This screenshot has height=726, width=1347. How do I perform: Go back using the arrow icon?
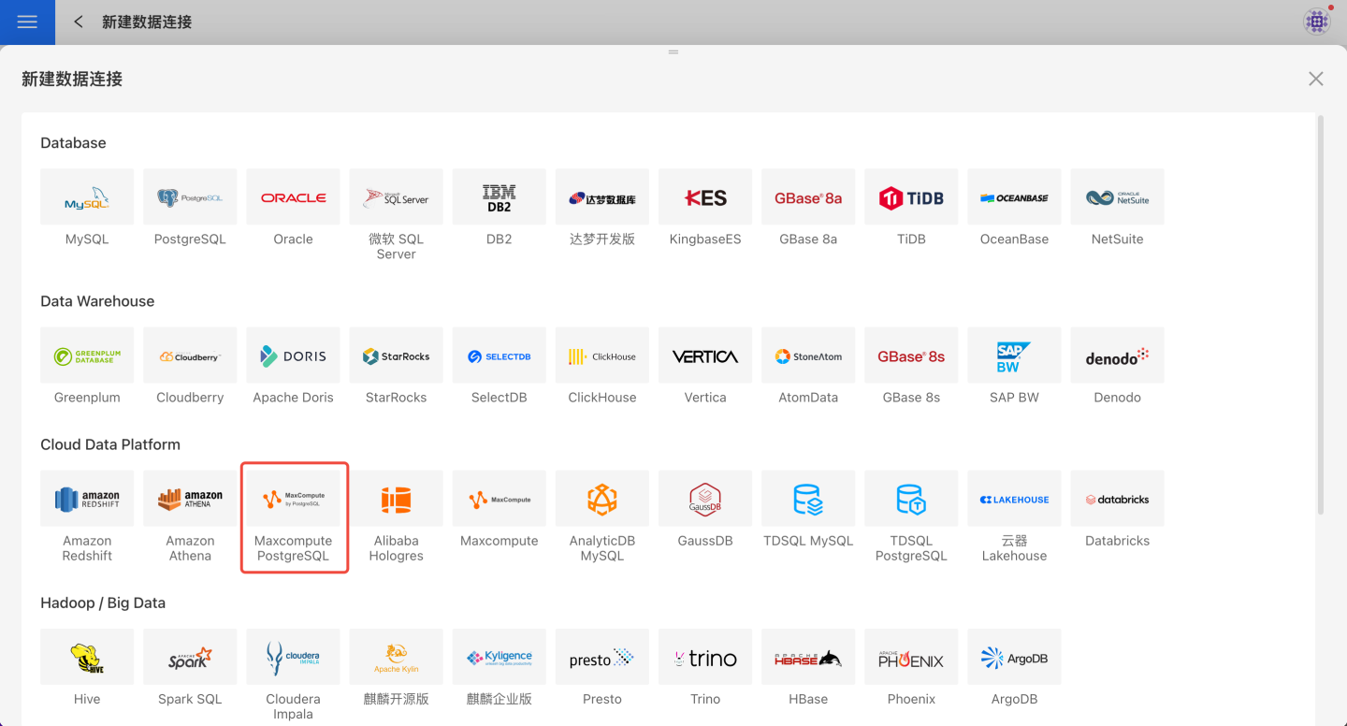79,22
